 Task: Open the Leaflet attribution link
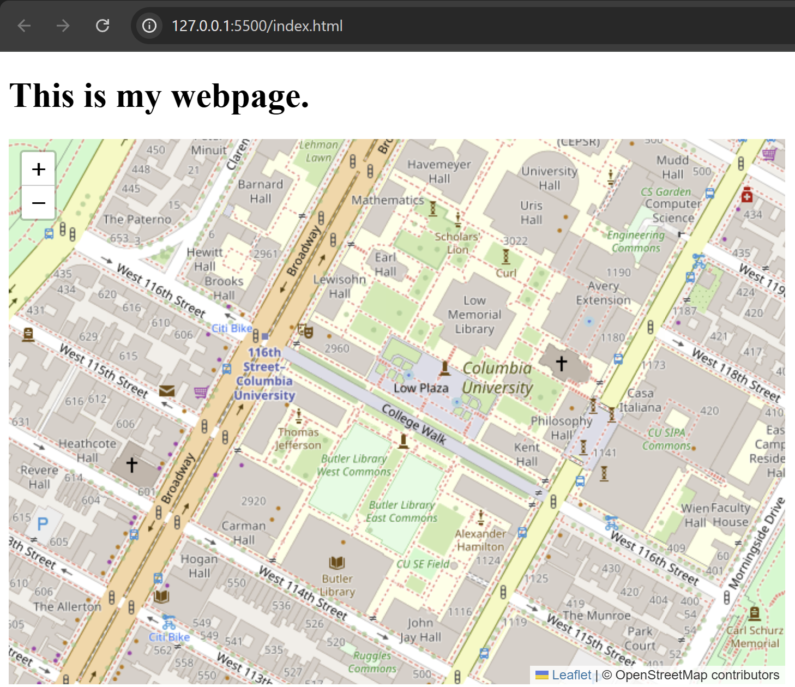570,675
